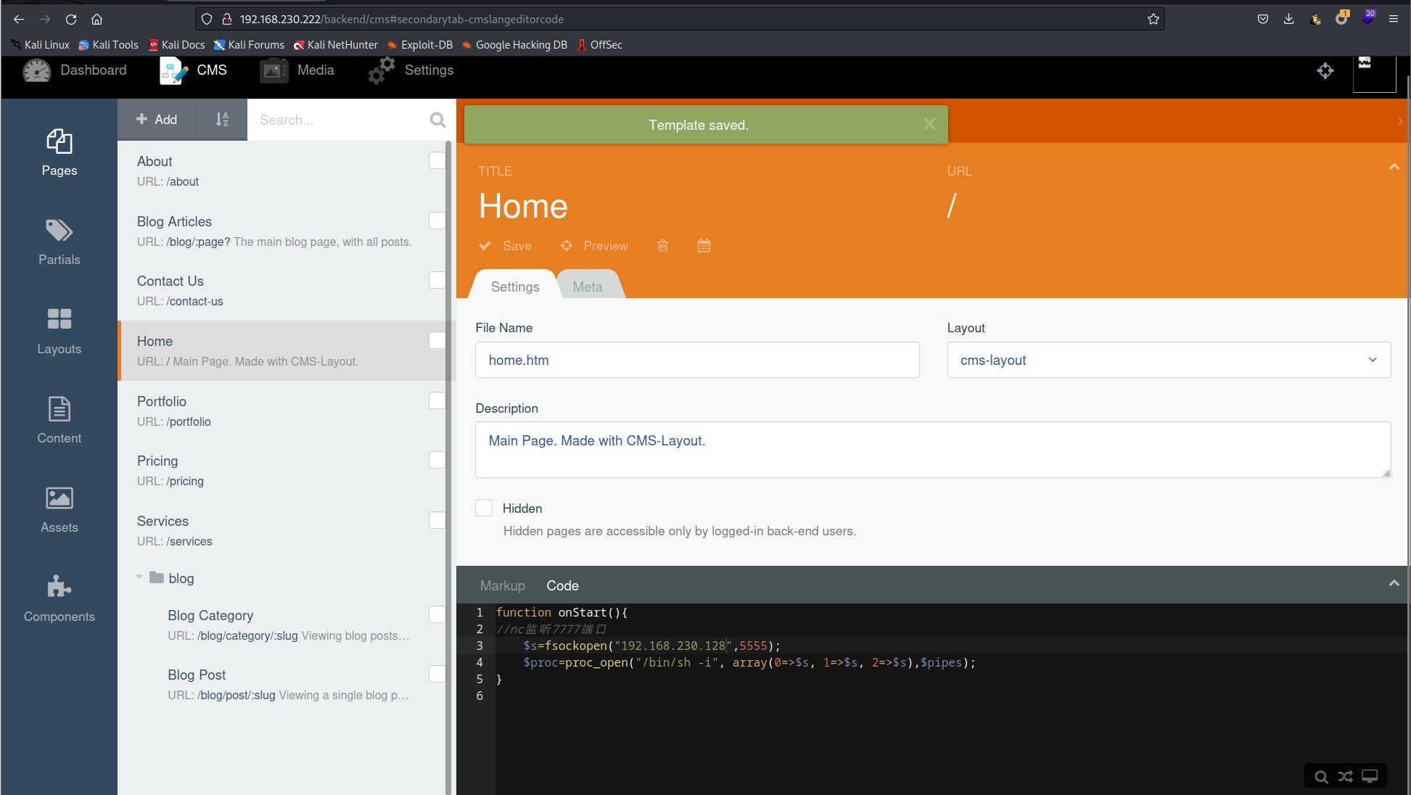Click the editor shuffle arrows icon
The width and height of the screenshot is (1411, 795).
(x=1345, y=777)
